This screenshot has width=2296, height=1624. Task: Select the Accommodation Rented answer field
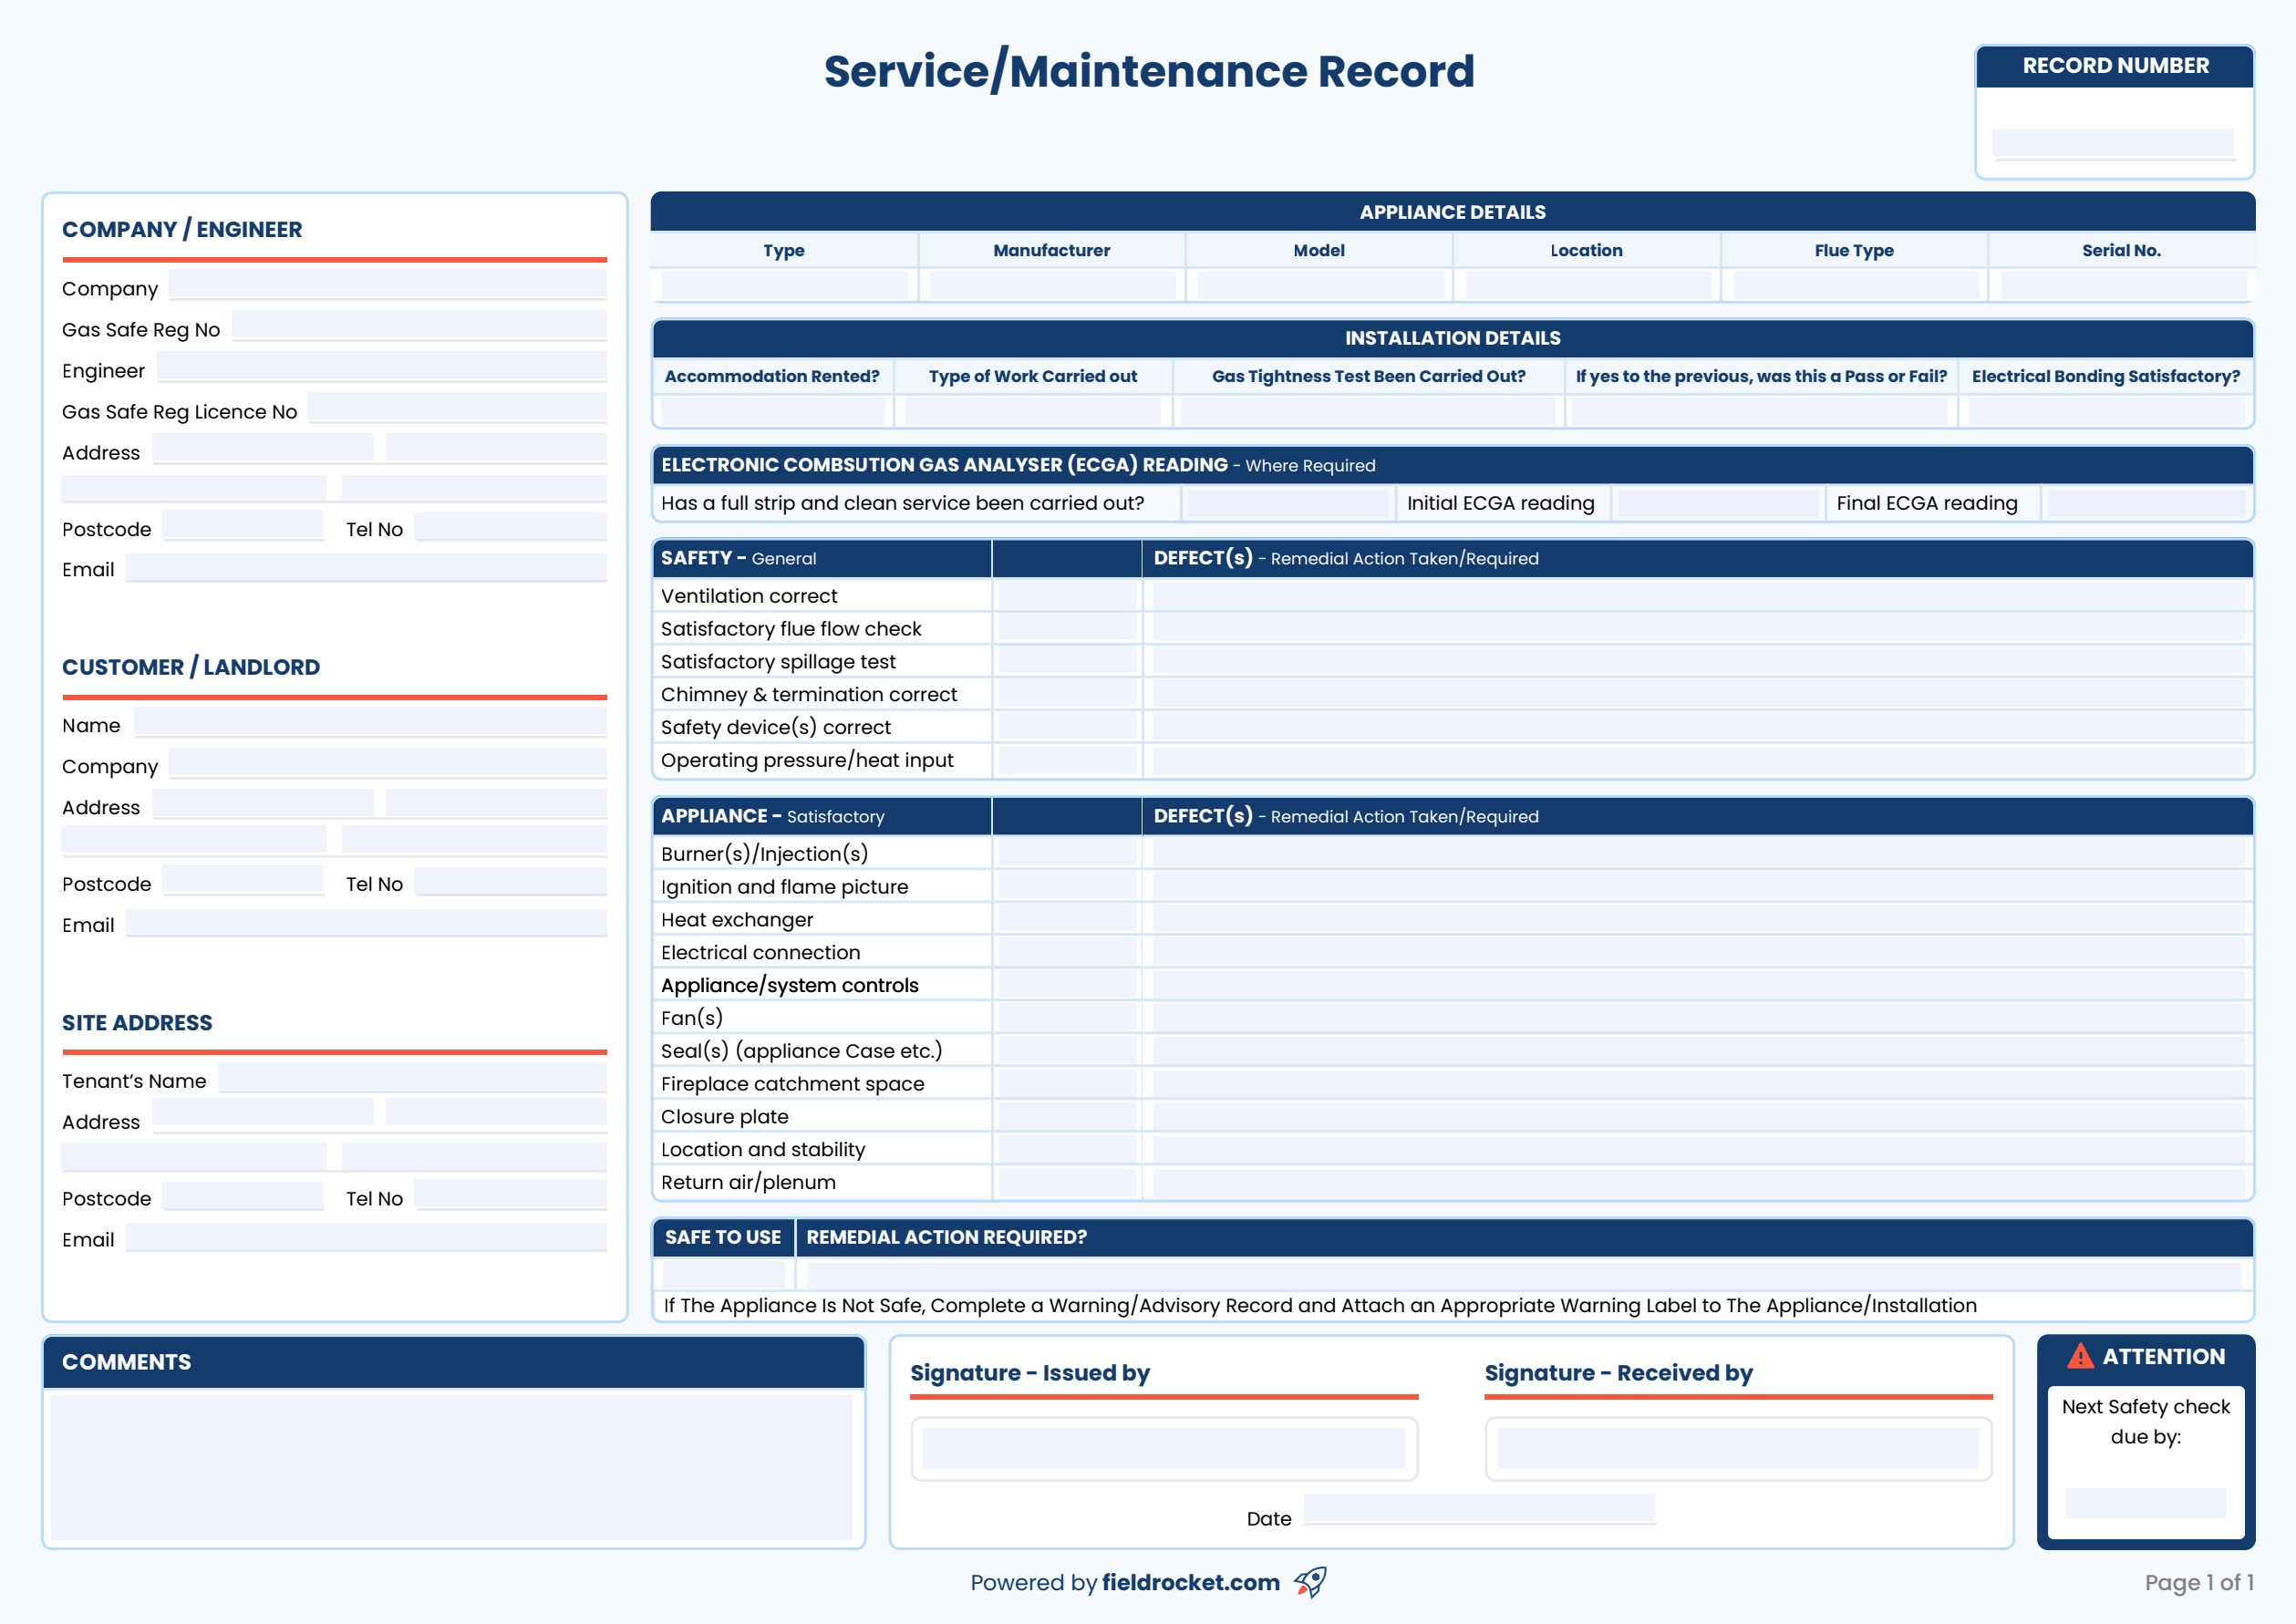771,410
